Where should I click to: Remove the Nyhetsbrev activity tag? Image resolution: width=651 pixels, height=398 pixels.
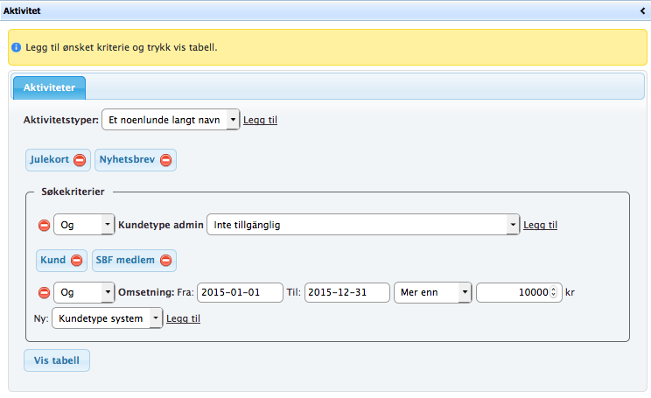(165, 160)
